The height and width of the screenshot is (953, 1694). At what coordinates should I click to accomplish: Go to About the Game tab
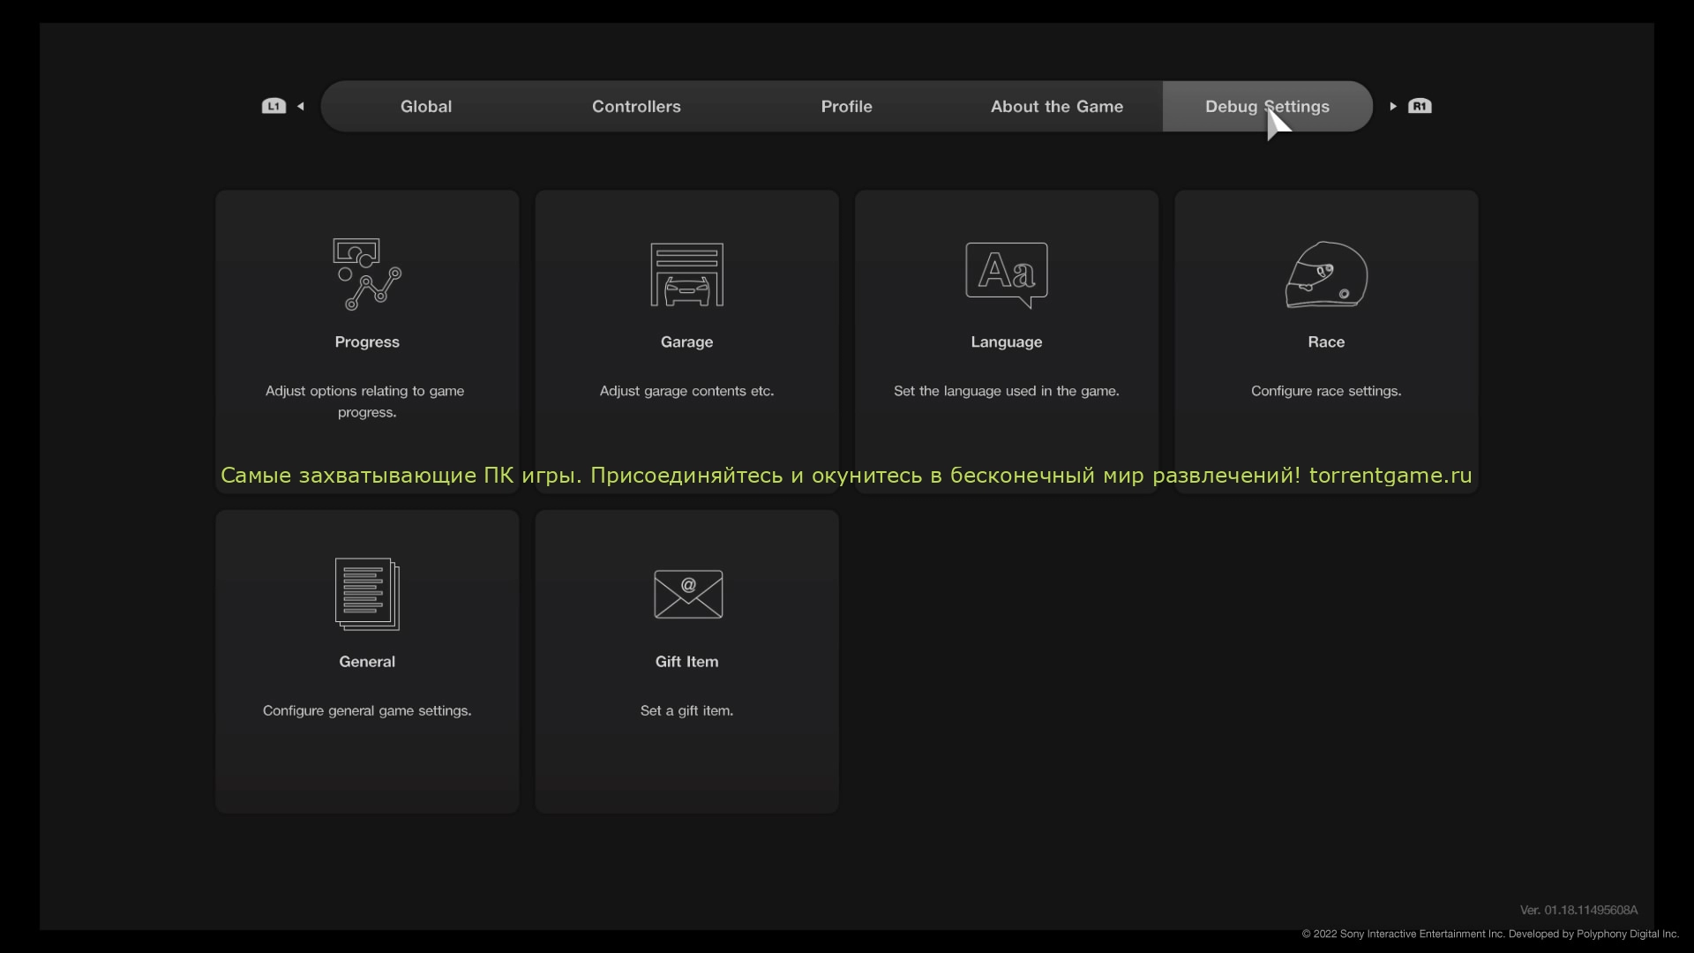[x=1056, y=107]
